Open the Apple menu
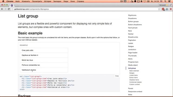 [3, 1]
